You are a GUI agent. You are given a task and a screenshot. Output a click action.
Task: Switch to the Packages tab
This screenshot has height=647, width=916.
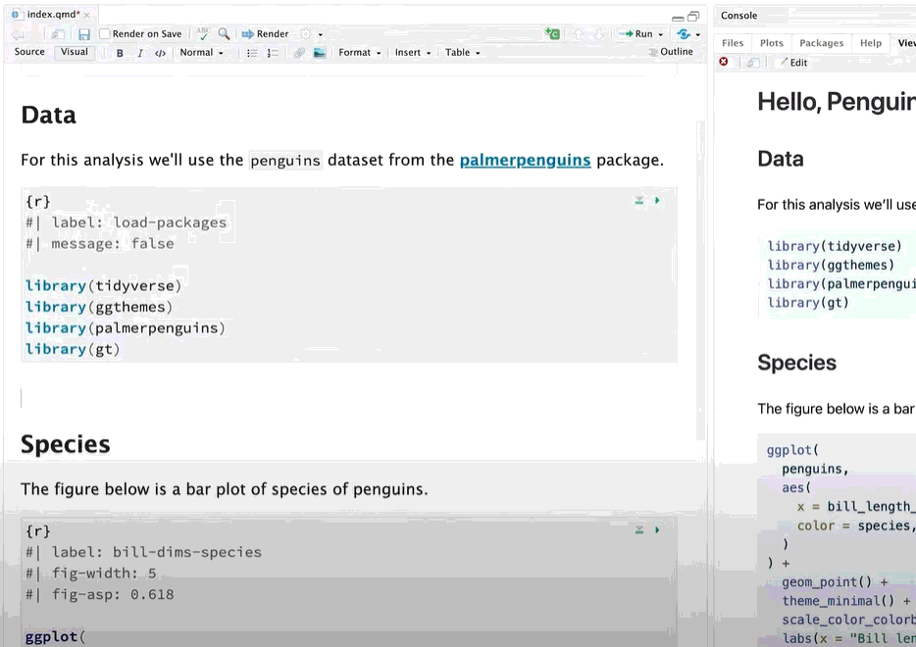821,43
